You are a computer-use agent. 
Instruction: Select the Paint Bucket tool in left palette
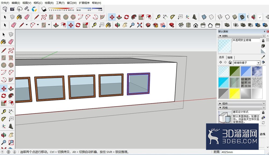[x=3, y=42]
